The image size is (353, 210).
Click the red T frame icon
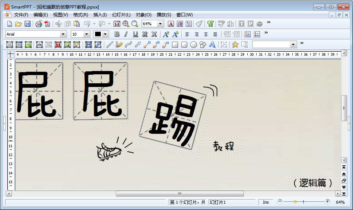click(x=58, y=45)
